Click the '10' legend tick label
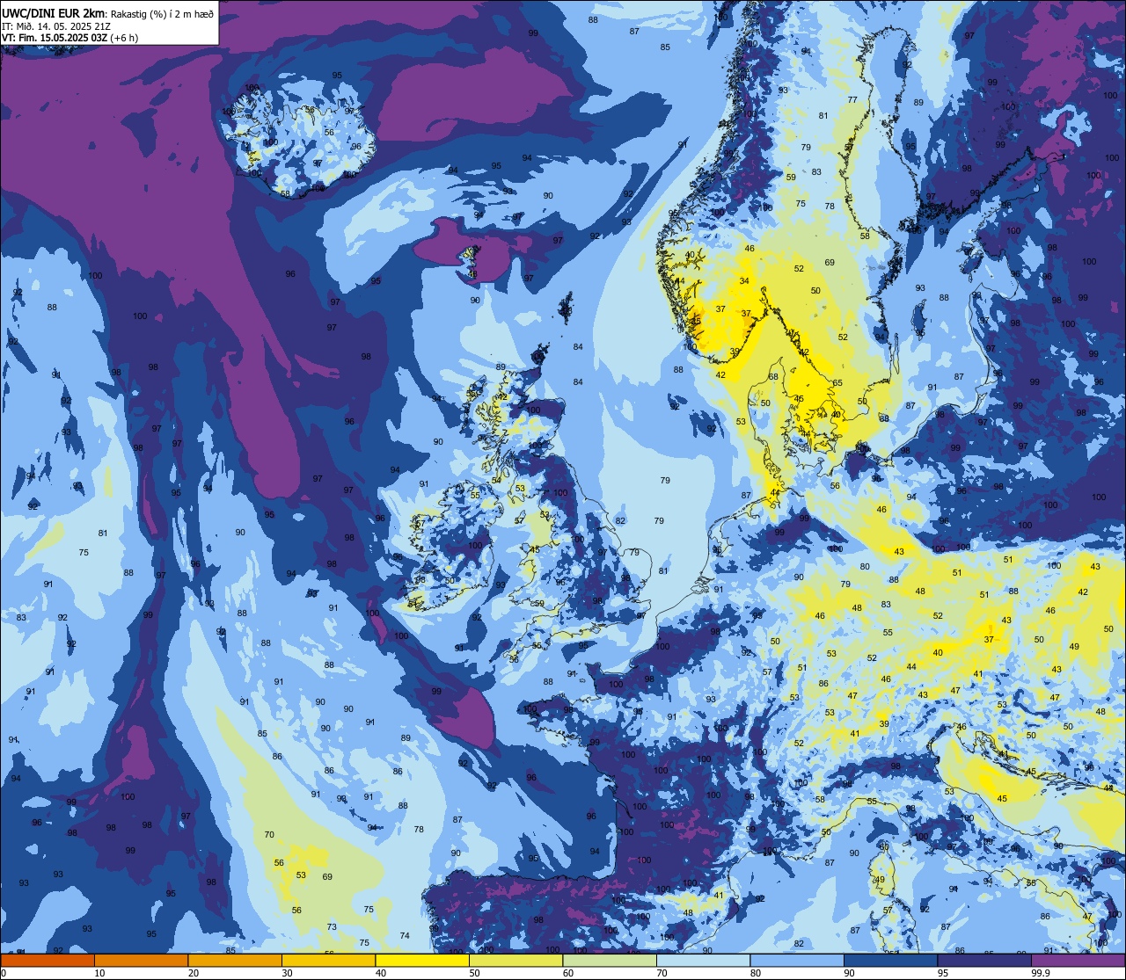This screenshot has height=980, width=1126. (x=99, y=972)
